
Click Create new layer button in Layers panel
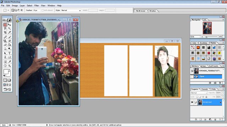[x=215, y=119]
